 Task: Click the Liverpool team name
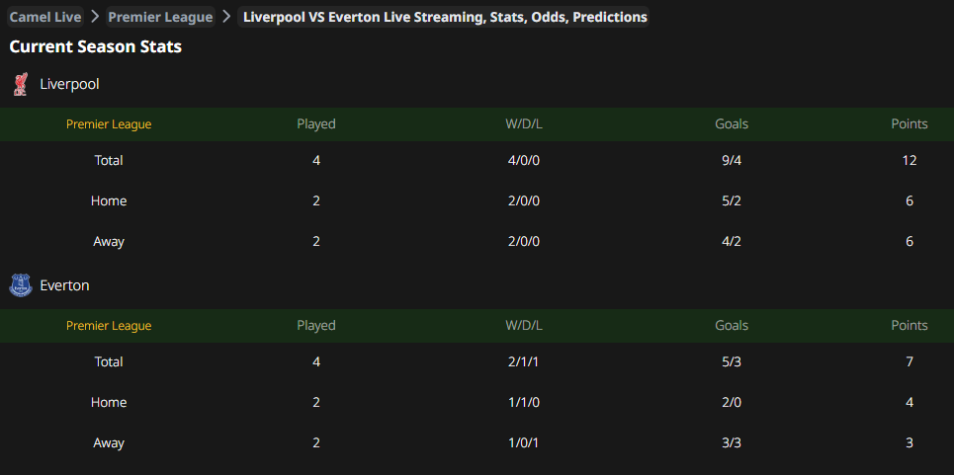[x=69, y=84]
